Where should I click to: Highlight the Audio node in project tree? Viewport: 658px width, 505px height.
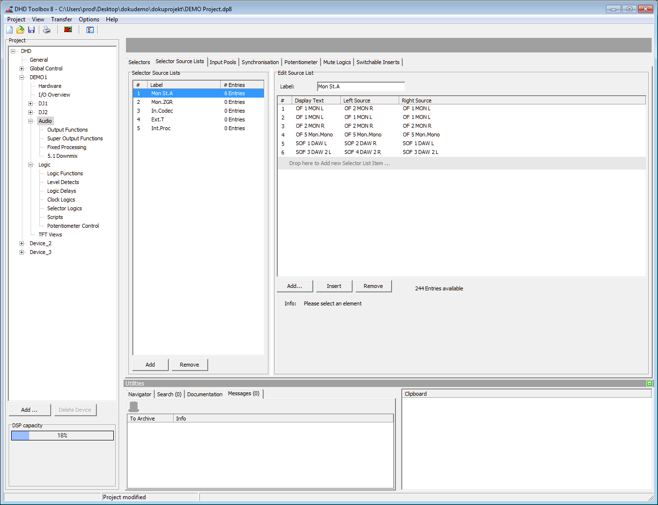click(45, 120)
